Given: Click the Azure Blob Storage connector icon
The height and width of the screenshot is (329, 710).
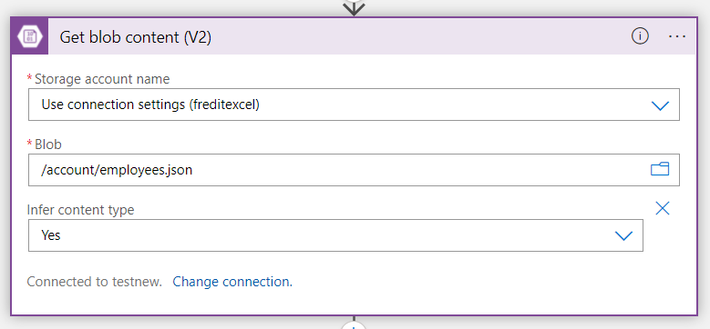Looking at the screenshot, I should [x=30, y=36].
